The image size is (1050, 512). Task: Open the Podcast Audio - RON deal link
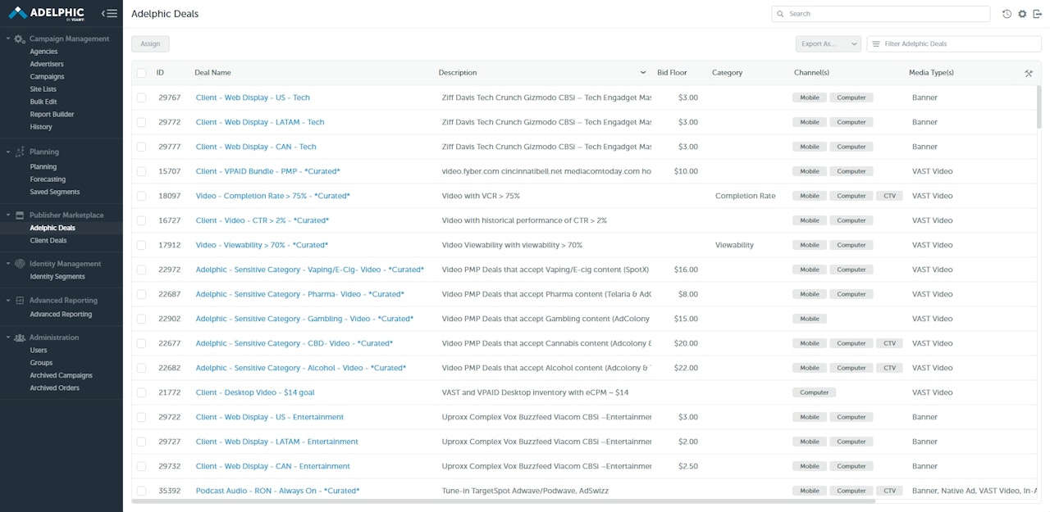pos(277,491)
